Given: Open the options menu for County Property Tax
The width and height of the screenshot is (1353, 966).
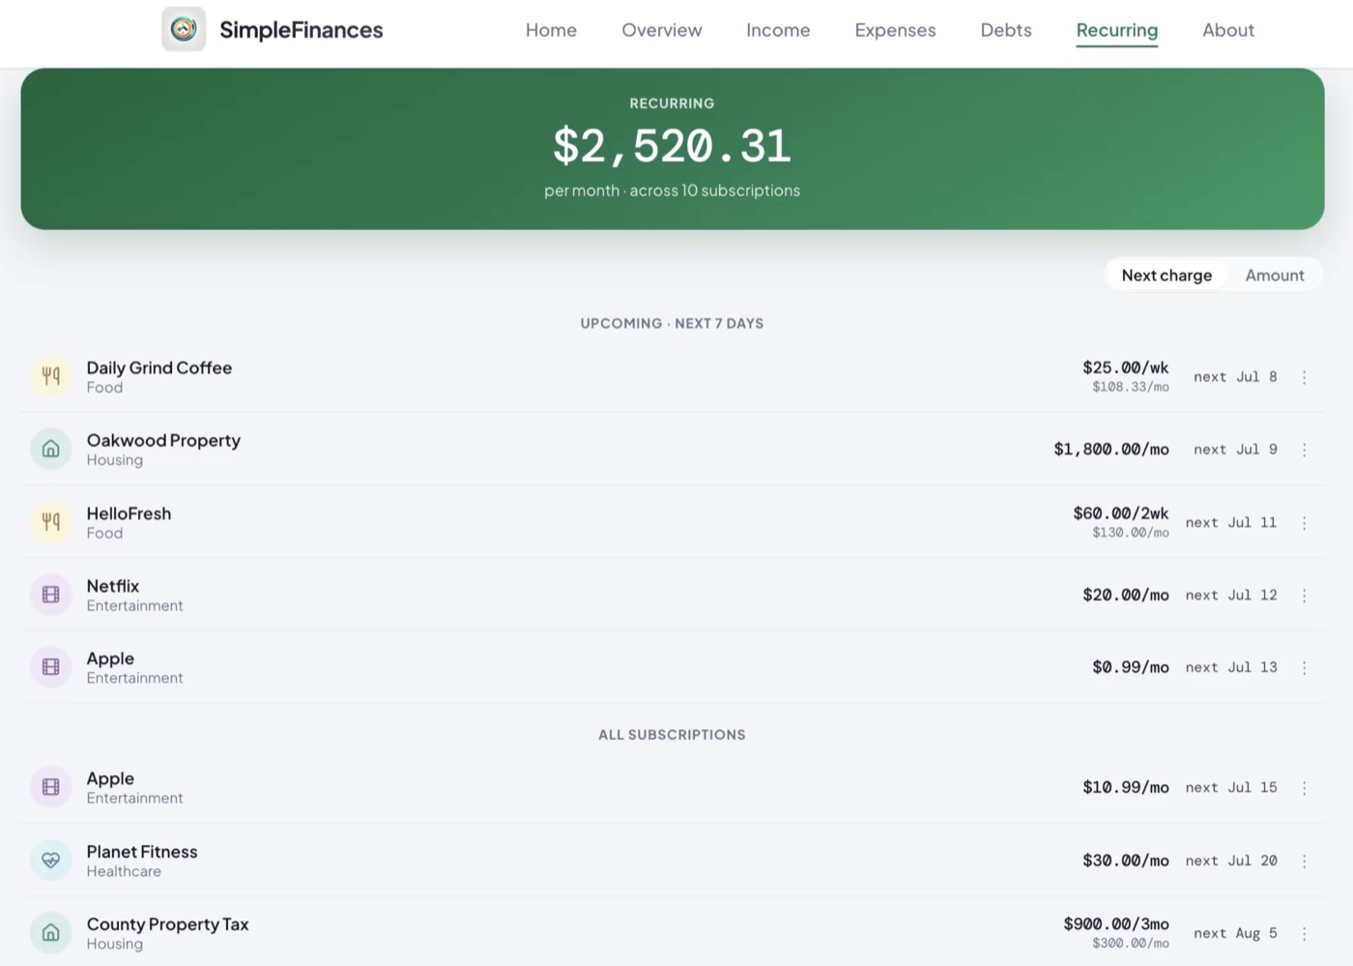Looking at the screenshot, I should (1304, 934).
